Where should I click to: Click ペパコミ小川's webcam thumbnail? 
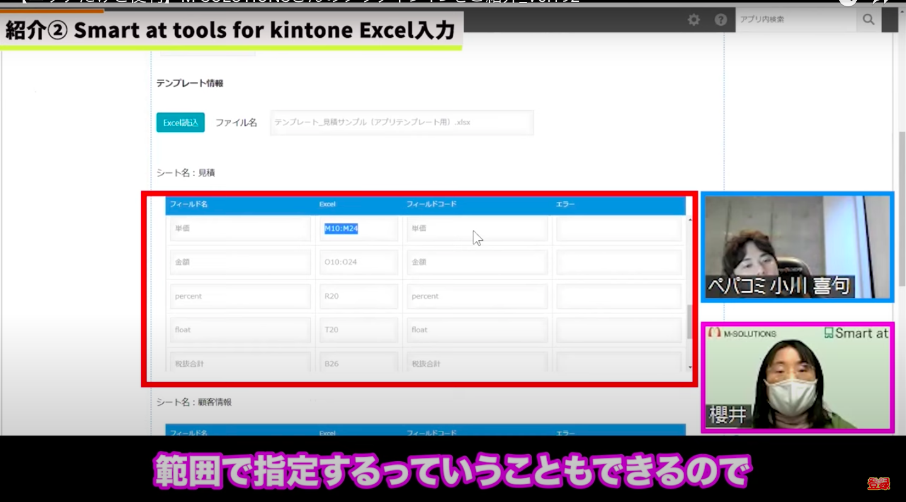tap(797, 247)
